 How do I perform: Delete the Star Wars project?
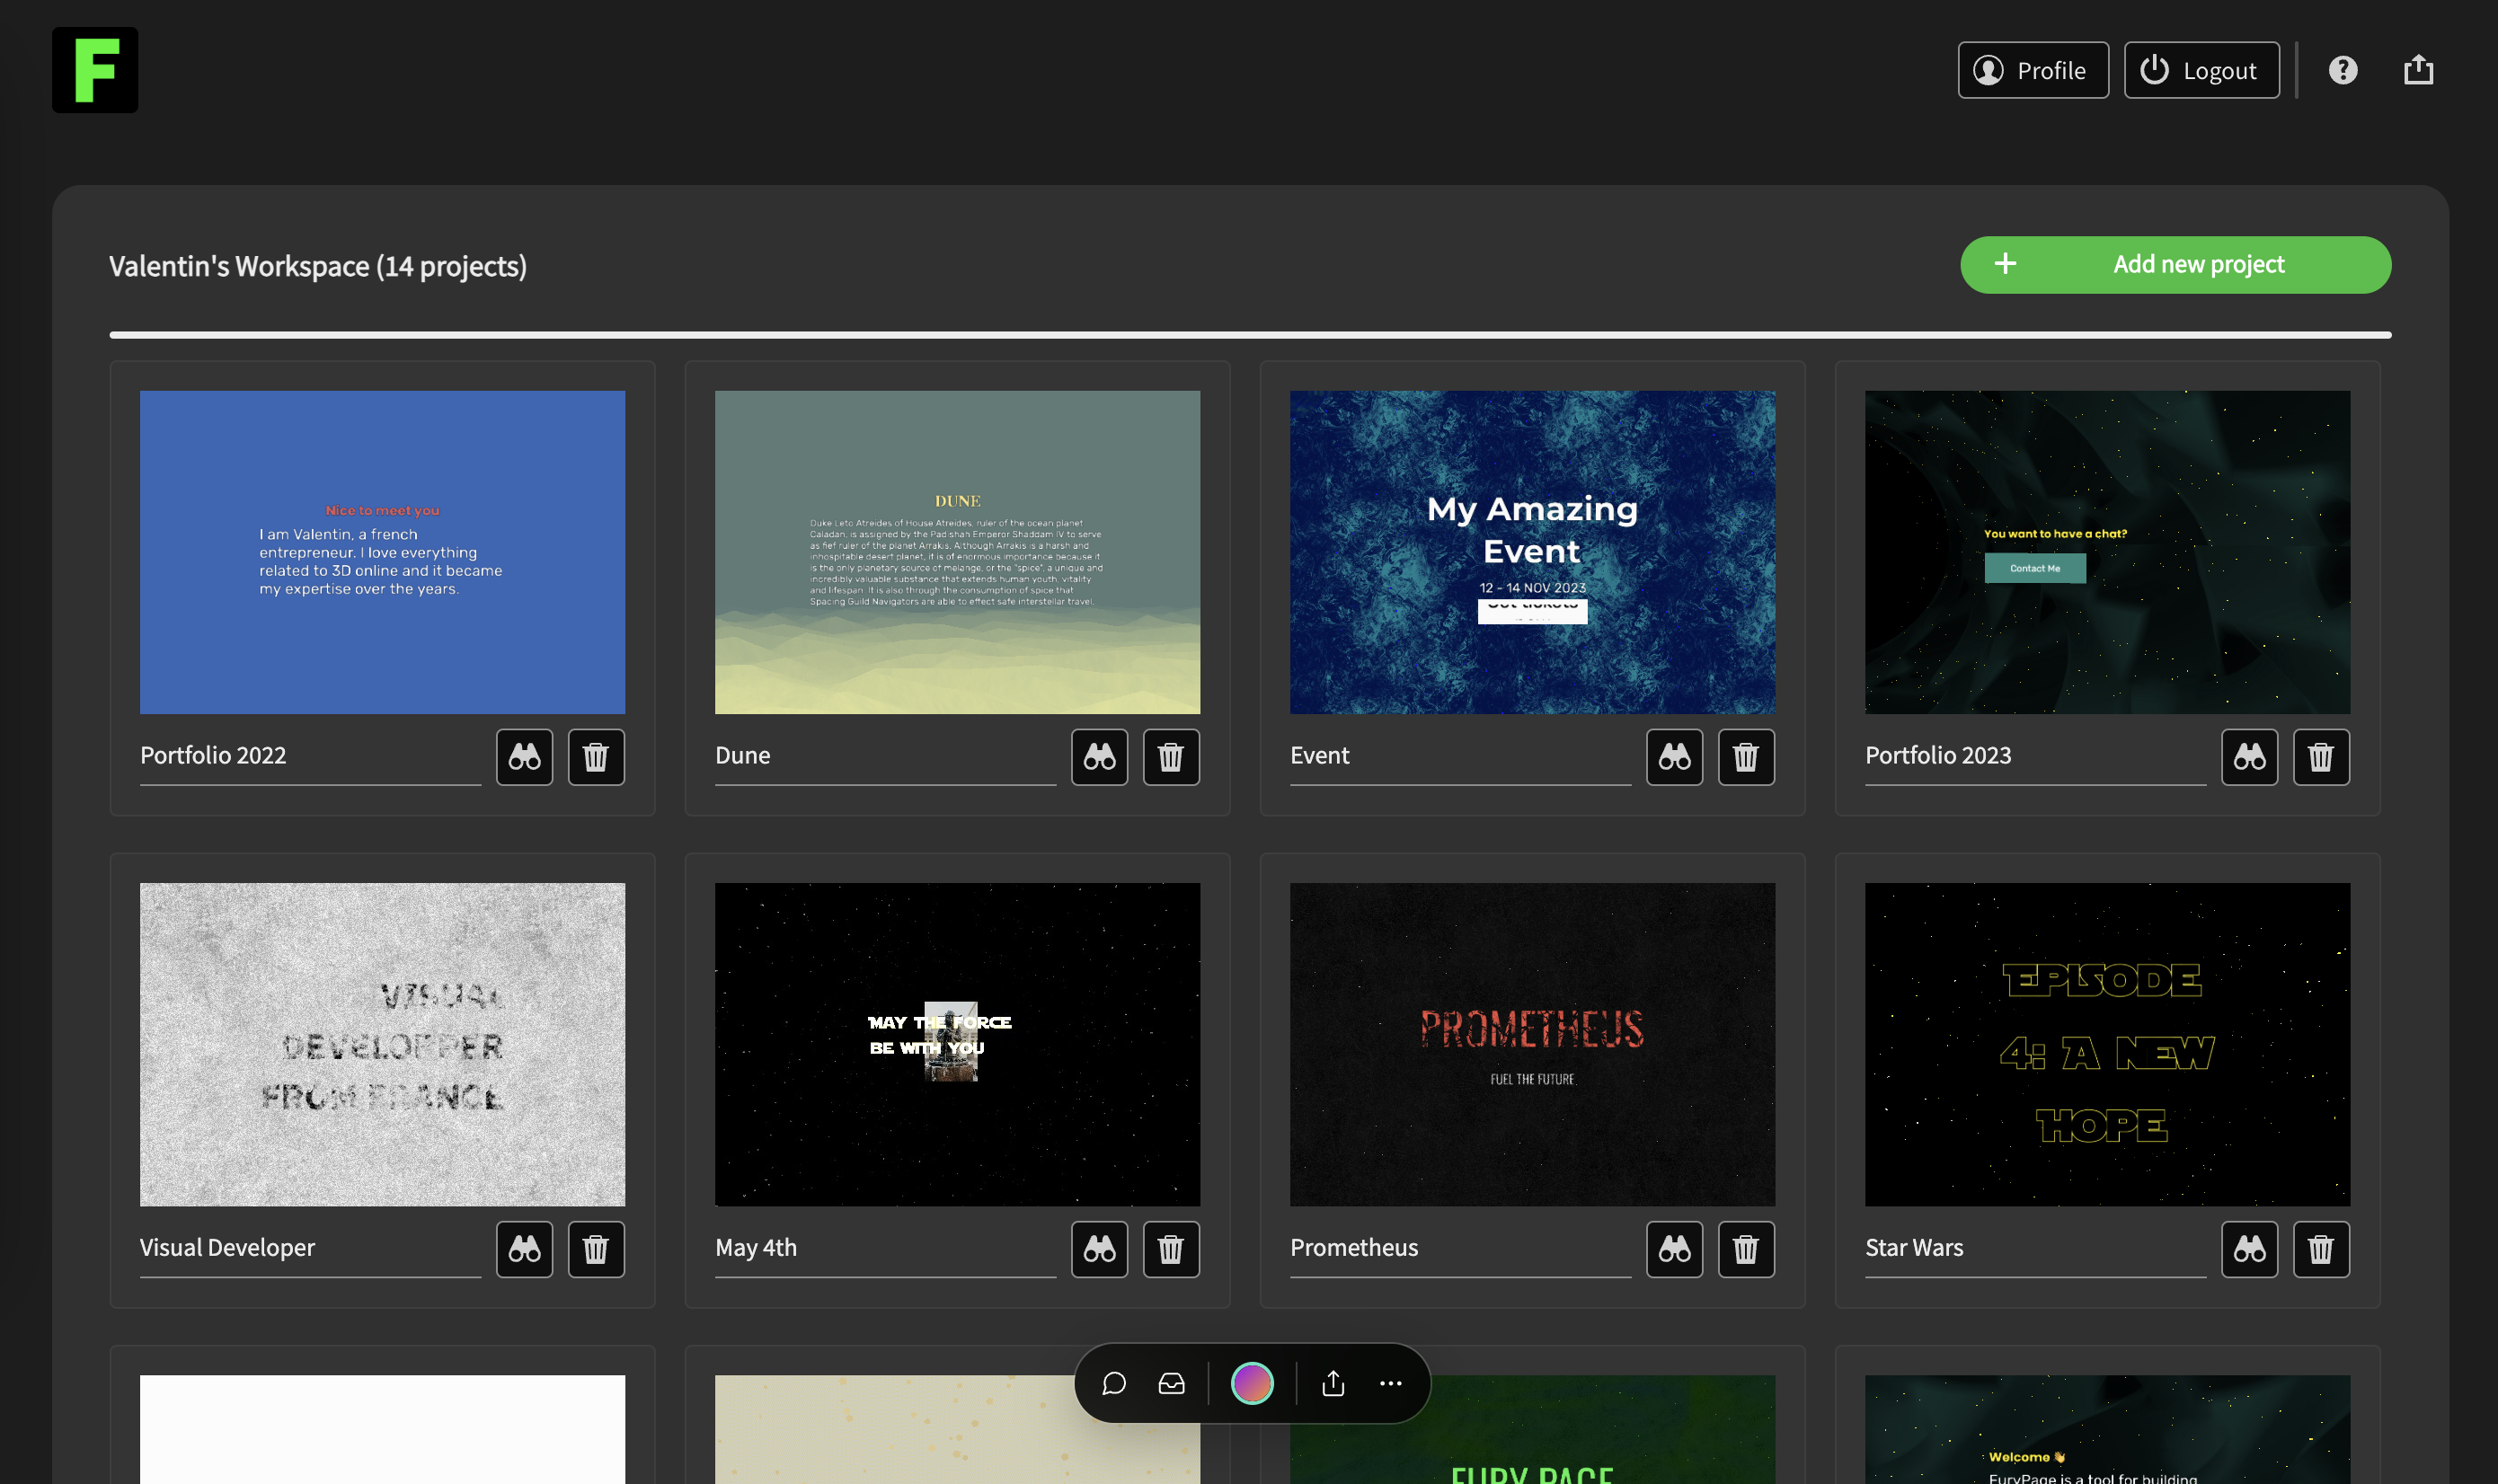2320,1249
